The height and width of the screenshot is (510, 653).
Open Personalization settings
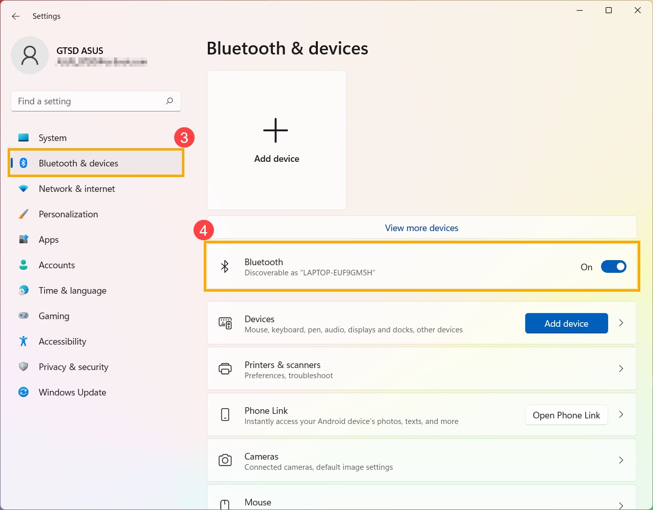click(96, 214)
